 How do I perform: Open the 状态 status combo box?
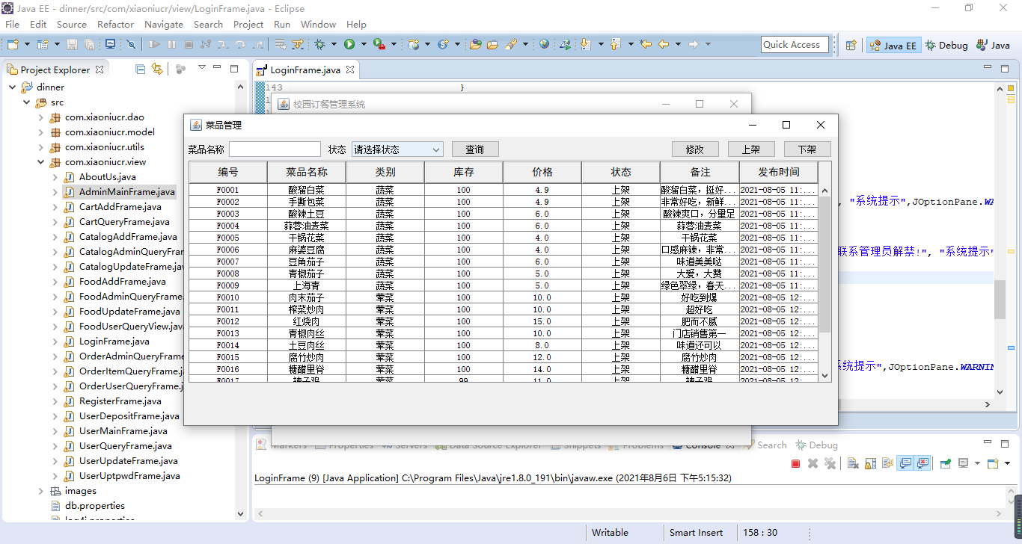tap(397, 149)
